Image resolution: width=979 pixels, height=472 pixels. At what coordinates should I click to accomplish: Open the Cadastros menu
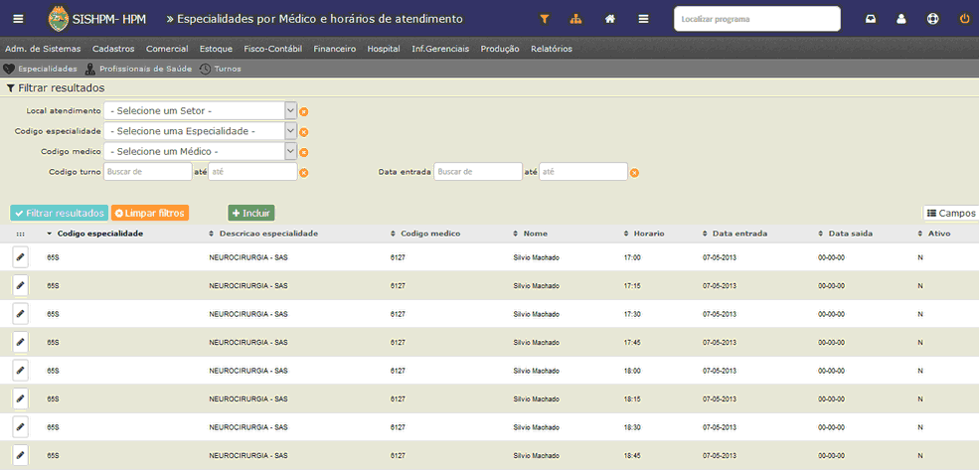[x=113, y=49]
